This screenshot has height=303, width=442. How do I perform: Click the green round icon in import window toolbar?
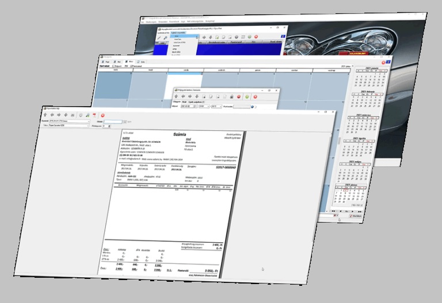(x=249, y=37)
